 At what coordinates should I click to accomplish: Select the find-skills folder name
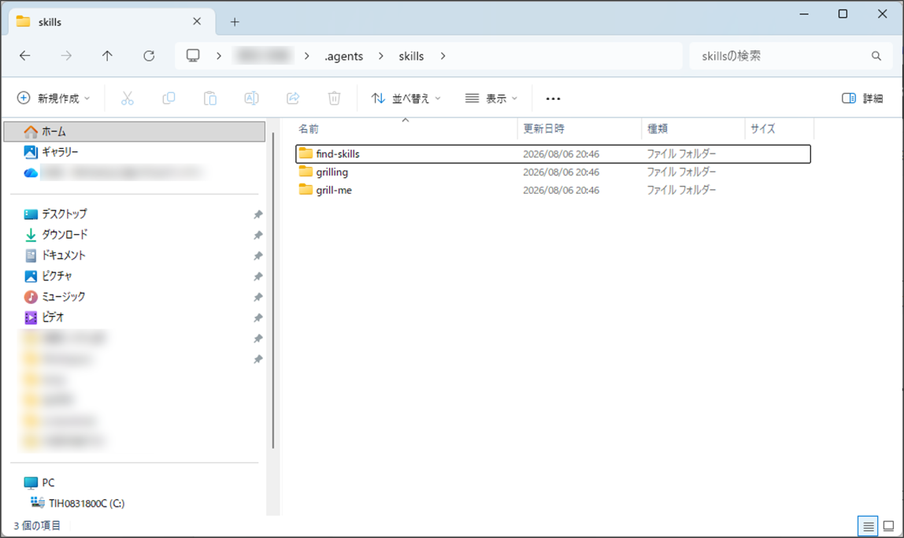[338, 154]
